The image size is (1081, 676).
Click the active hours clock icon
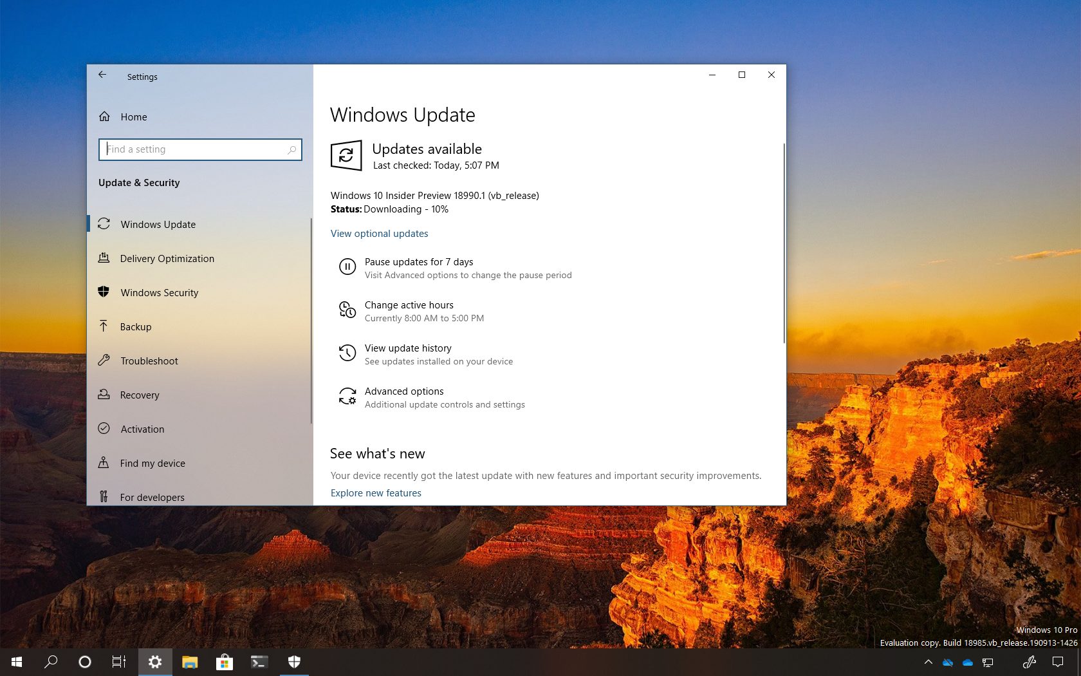pyautogui.click(x=347, y=310)
